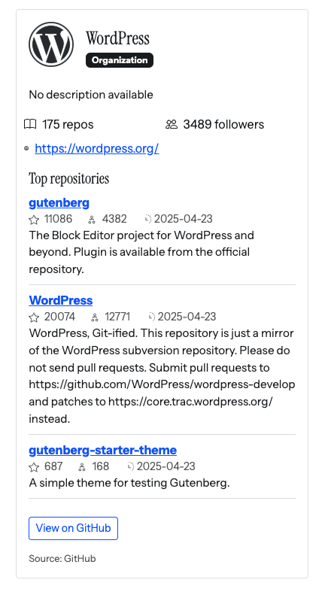Click the people icon beside 3489 followers

[x=172, y=124]
